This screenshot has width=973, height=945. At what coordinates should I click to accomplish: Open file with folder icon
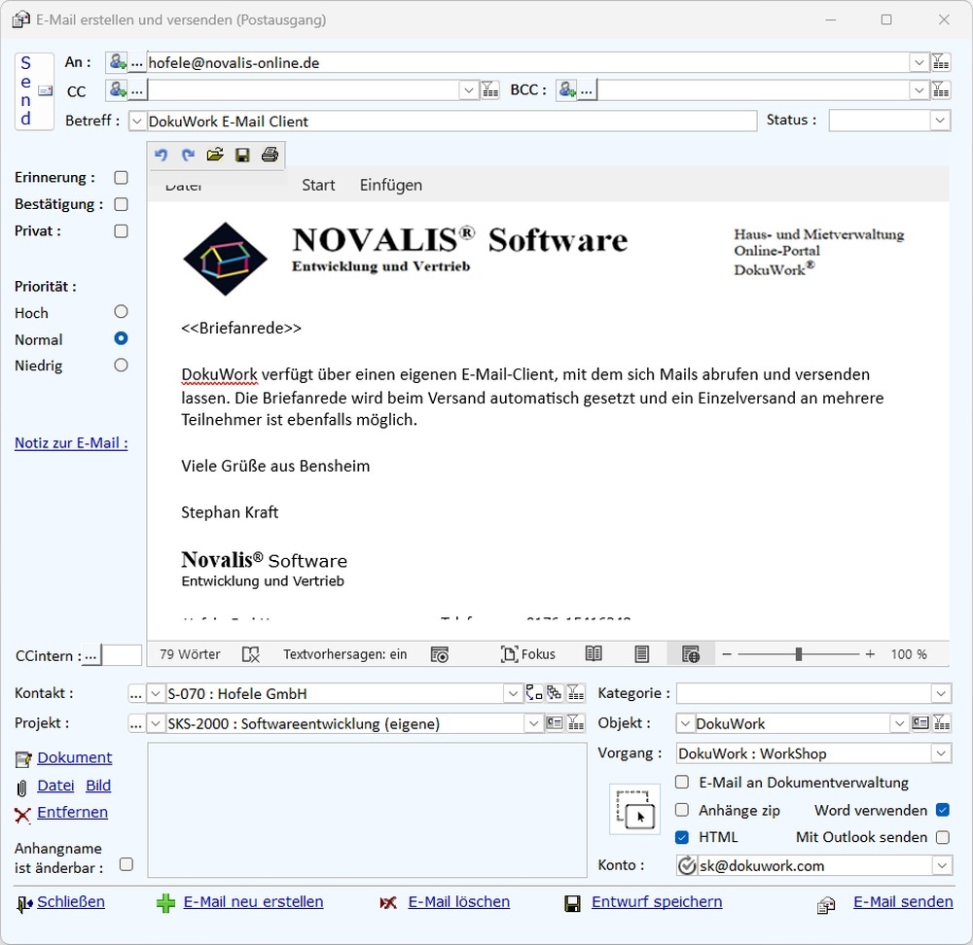(215, 155)
